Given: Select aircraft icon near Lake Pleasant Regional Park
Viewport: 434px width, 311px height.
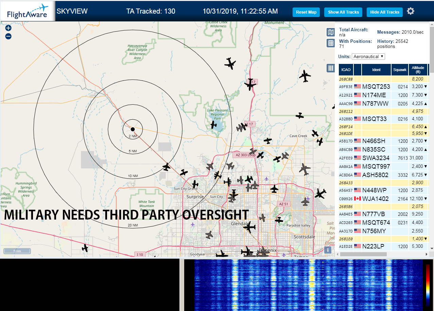Looking at the screenshot, I should click(213, 125).
